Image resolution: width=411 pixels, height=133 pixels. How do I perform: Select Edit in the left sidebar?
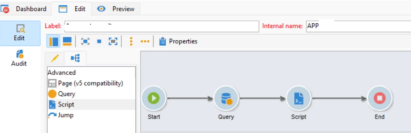[x=20, y=33]
